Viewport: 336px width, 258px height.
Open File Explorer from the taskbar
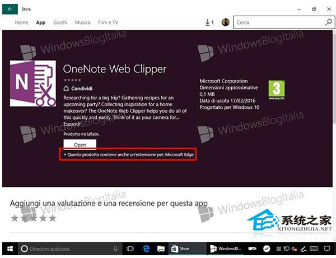[161, 249]
